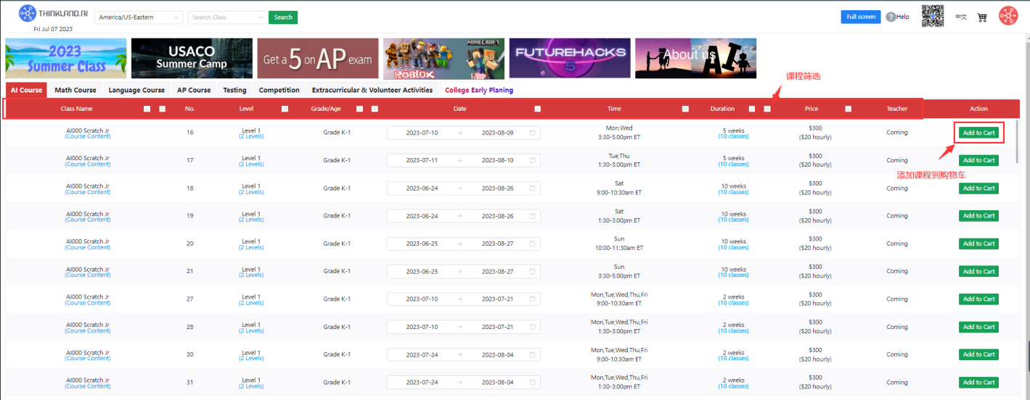This screenshot has height=400, width=1030.
Task: Click the question mark Help icon
Action: pos(890,17)
